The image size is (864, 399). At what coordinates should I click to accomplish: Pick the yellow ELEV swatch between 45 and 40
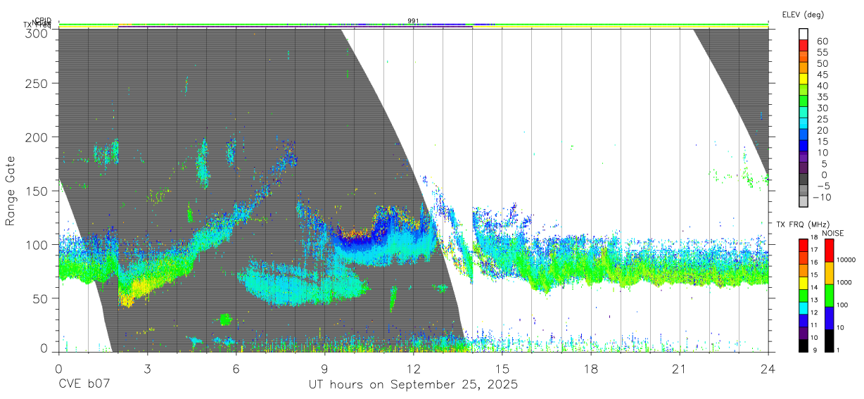coord(803,79)
